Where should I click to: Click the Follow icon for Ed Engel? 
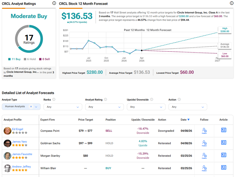[204, 130]
